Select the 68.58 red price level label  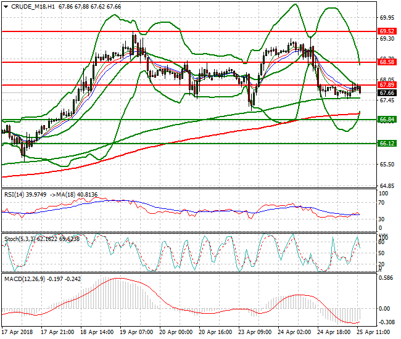(x=387, y=62)
